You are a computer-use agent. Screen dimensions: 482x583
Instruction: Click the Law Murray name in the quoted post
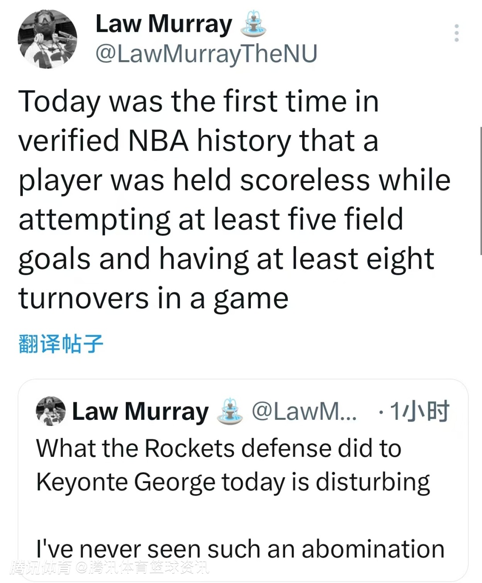tap(140, 411)
